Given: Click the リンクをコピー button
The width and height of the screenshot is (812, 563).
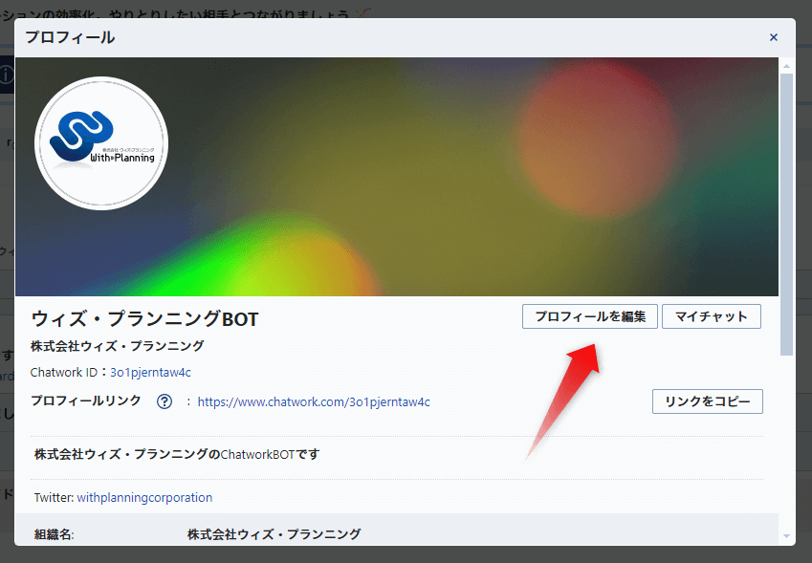Looking at the screenshot, I should coord(708,401).
